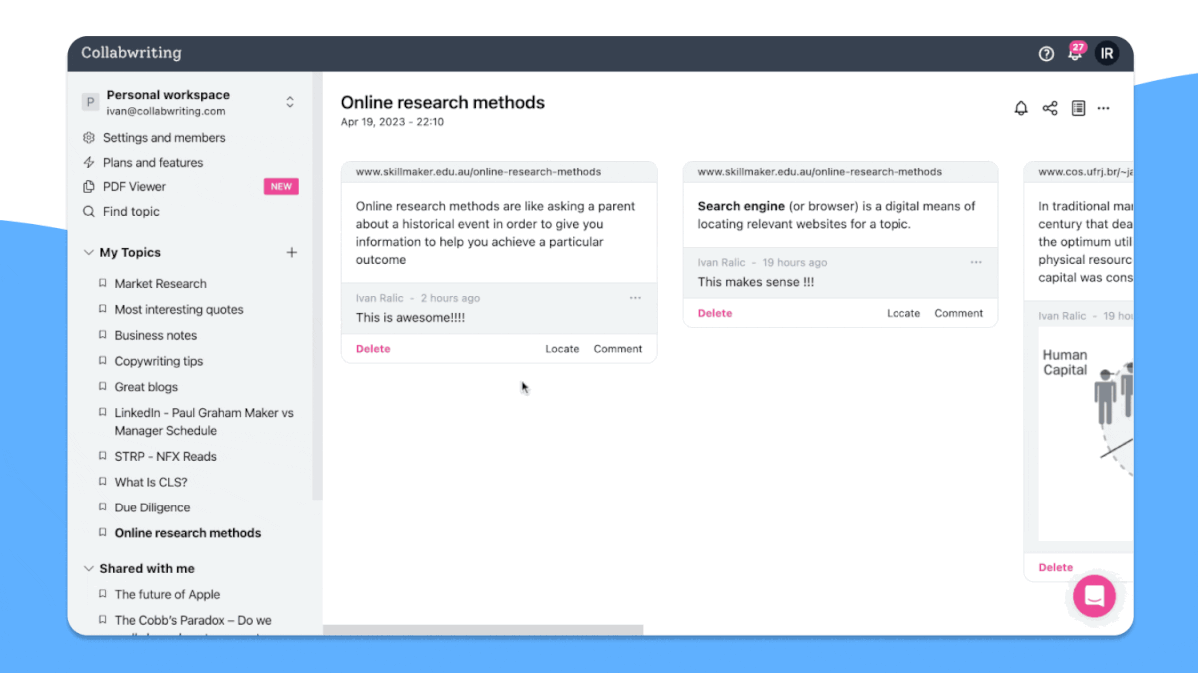Open Plans and features
Image resolution: width=1198 pixels, height=673 pixels.
point(153,163)
